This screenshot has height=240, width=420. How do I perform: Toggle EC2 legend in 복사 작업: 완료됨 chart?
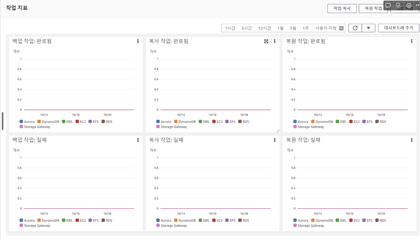[x=218, y=122]
